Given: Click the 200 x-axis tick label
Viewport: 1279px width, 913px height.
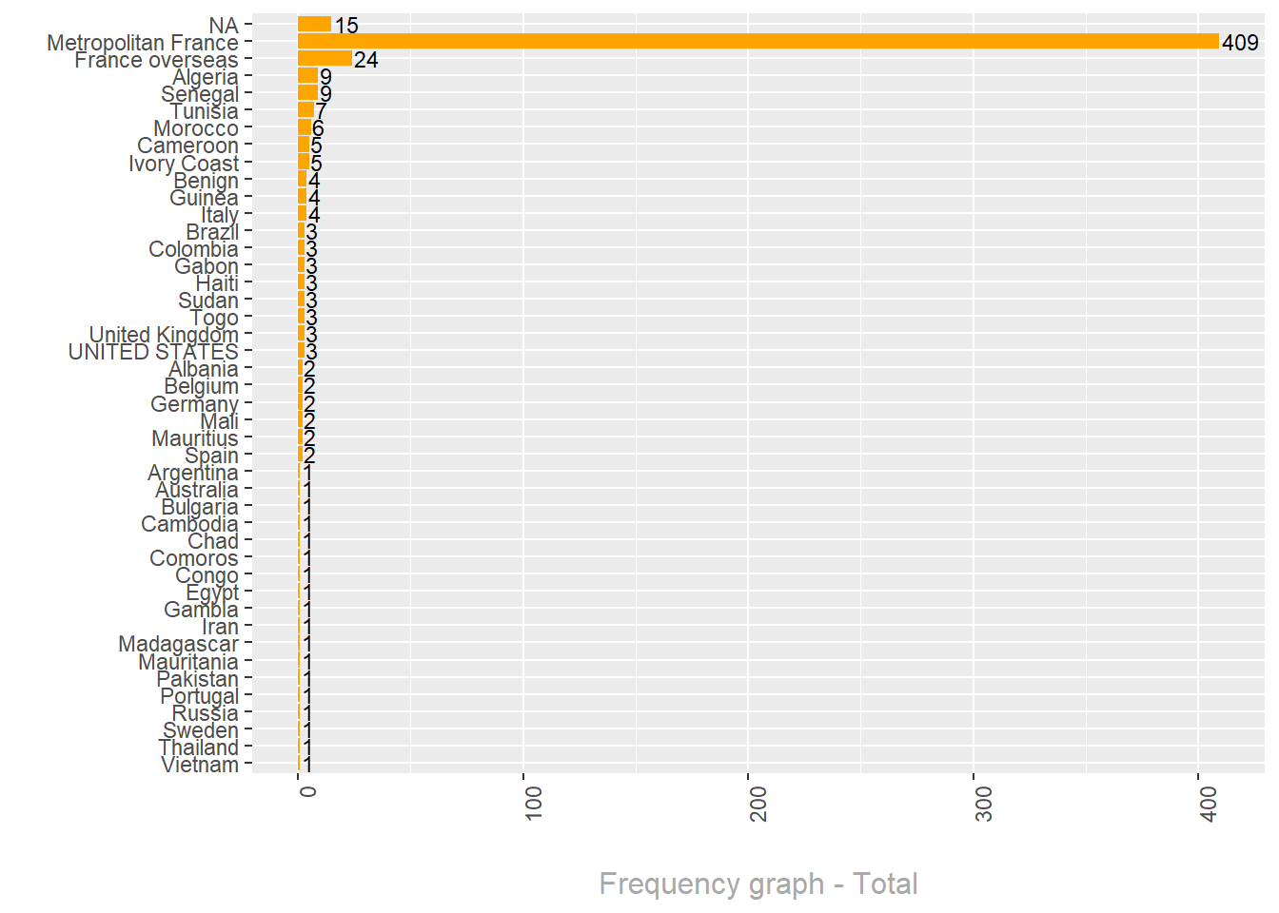Looking at the screenshot, I should tap(758, 804).
